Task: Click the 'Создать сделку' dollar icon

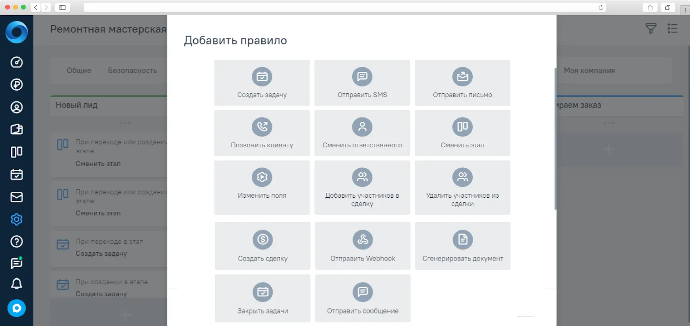Action: click(x=263, y=239)
